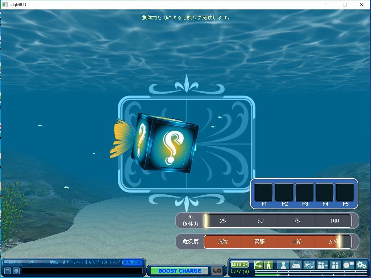Open the emoticon smiley button
The image size is (371, 278).
tap(16, 271)
